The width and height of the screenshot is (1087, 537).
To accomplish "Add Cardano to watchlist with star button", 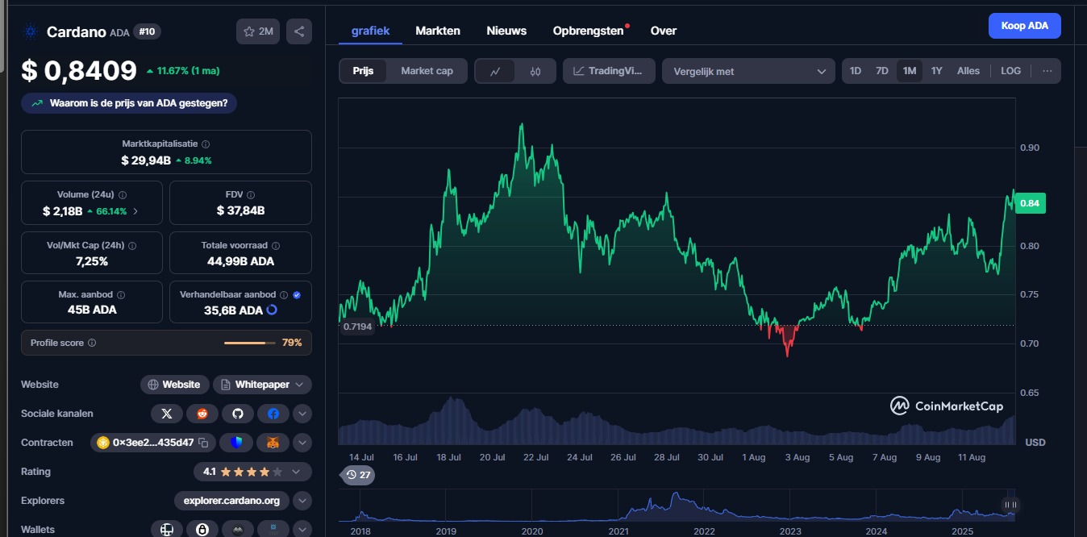I will pyautogui.click(x=257, y=31).
